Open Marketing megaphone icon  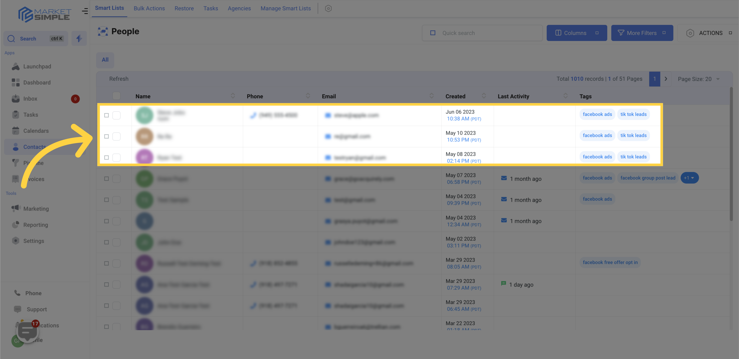coord(16,208)
